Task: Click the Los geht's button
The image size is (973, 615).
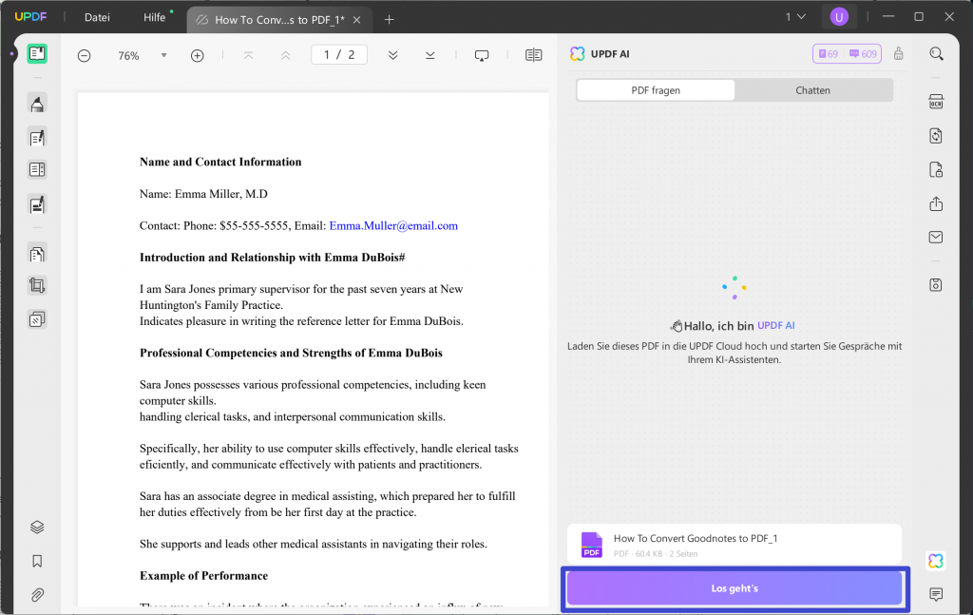Action: (x=735, y=587)
